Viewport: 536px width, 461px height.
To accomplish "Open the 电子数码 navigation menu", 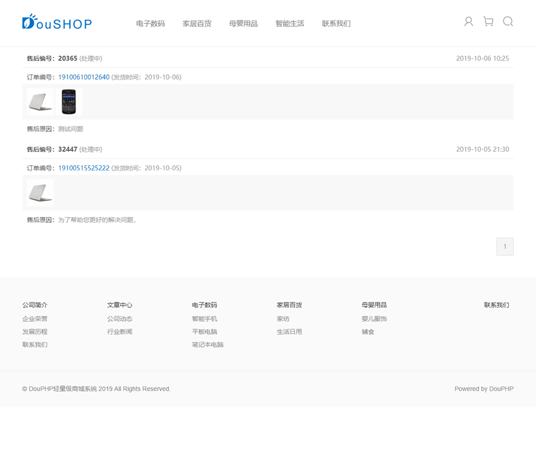I will point(150,24).
